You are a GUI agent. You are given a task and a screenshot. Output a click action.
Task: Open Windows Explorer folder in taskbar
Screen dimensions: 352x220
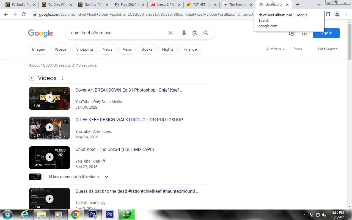41,215
